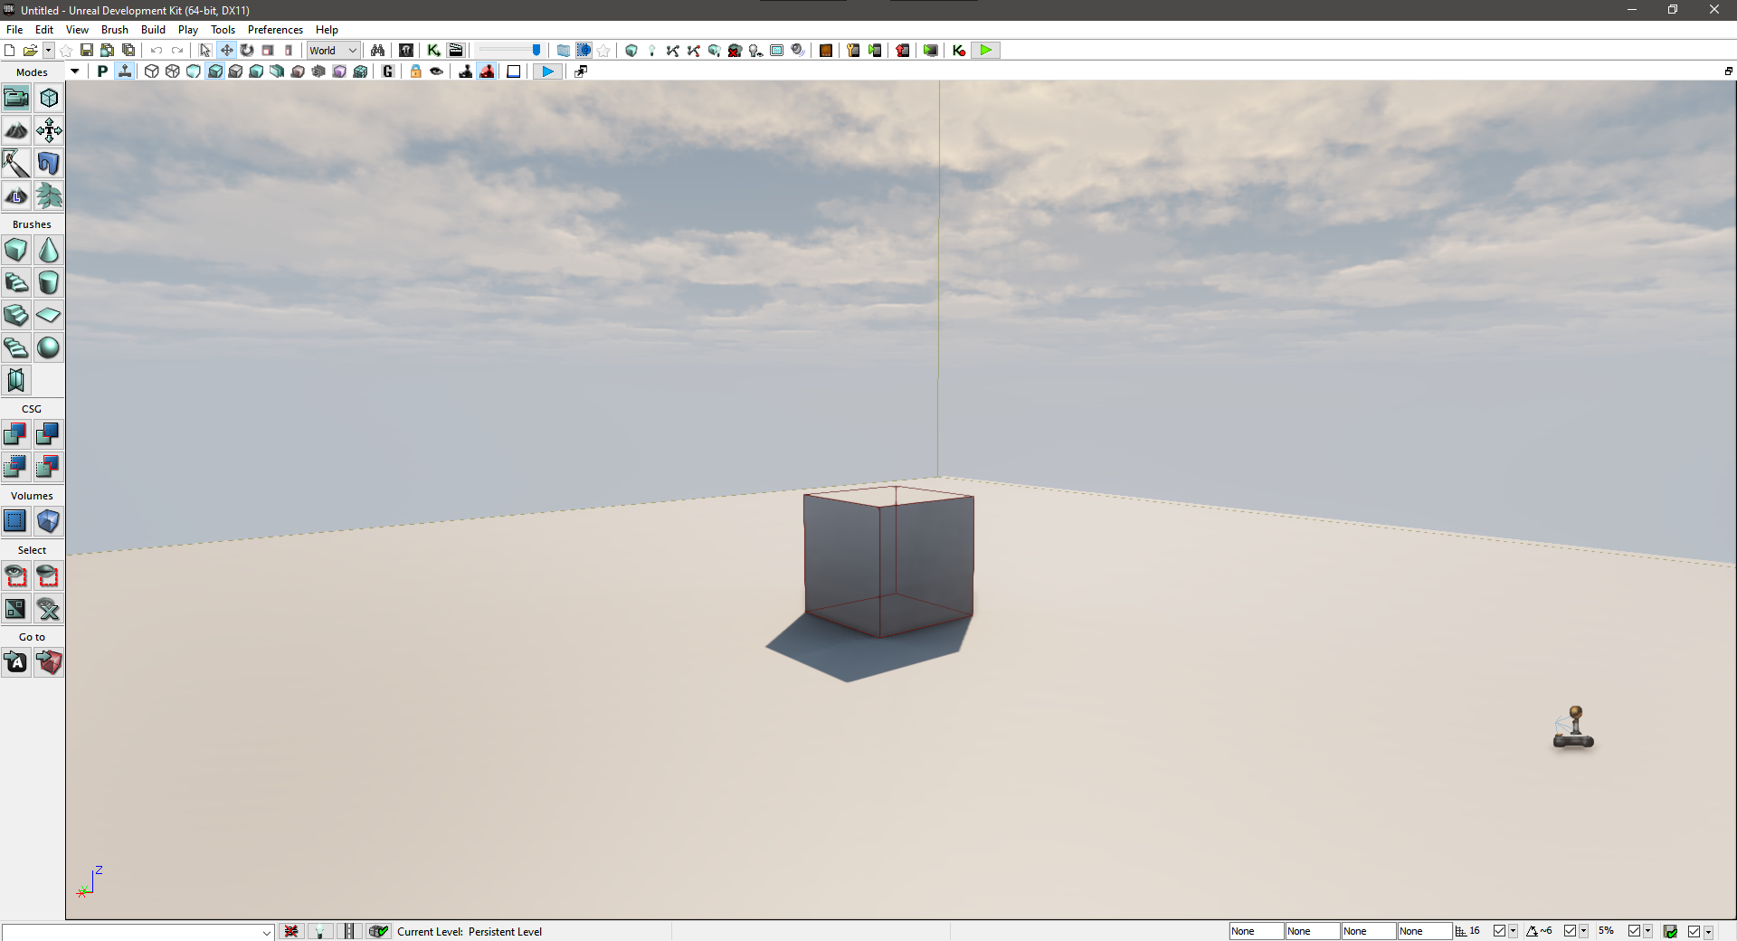Switch to Geometry mode
This screenshot has width=1737, height=941.
point(49,98)
